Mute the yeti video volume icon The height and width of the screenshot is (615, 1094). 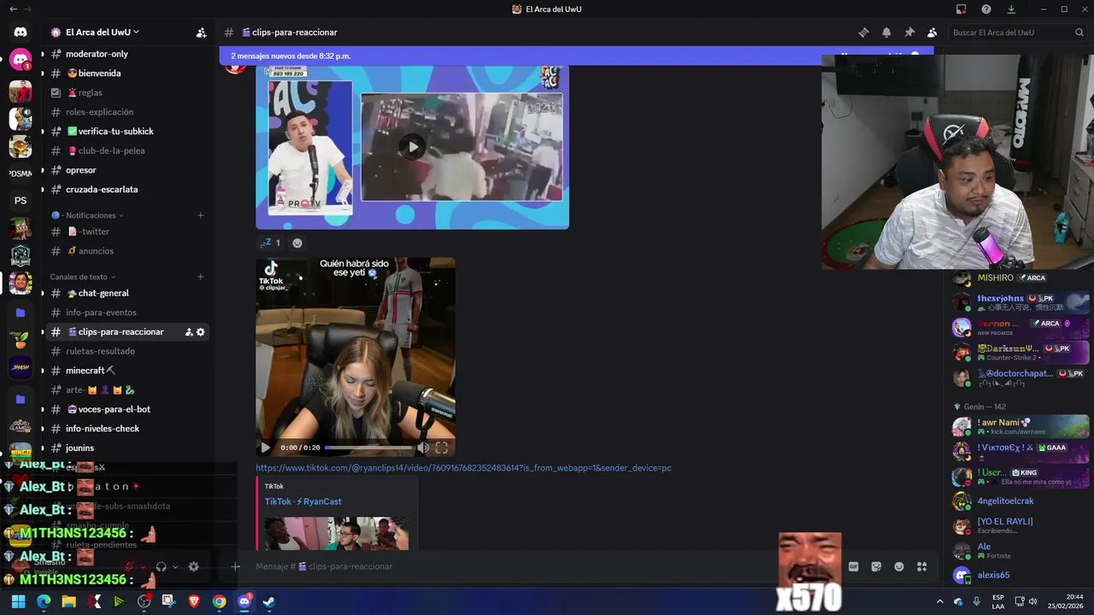pos(423,448)
